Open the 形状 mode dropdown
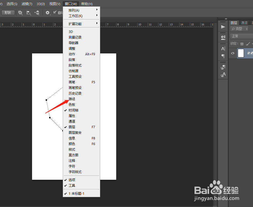Viewport: 253px width, 207px height. [8, 13]
